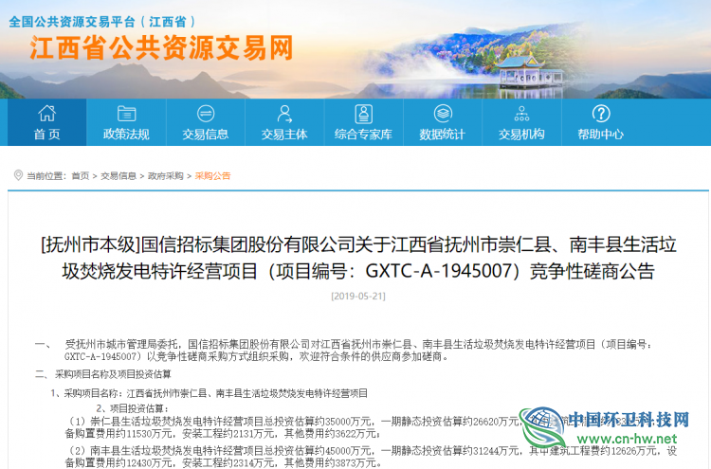Open the 交易机构 menu tab

pos(521,122)
